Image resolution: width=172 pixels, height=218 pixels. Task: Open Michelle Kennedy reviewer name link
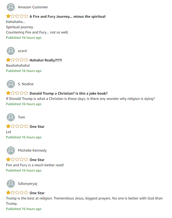[x=32, y=150]
